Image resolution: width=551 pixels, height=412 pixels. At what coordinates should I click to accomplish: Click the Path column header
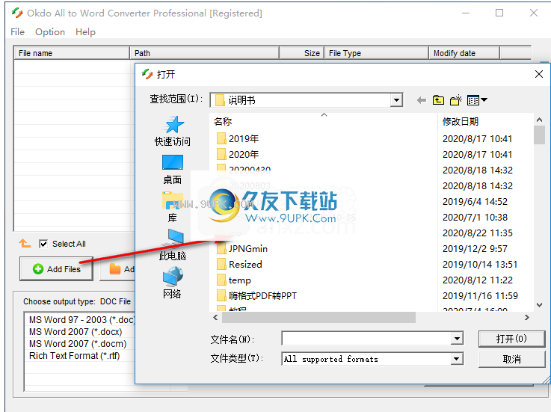[205, 53]
